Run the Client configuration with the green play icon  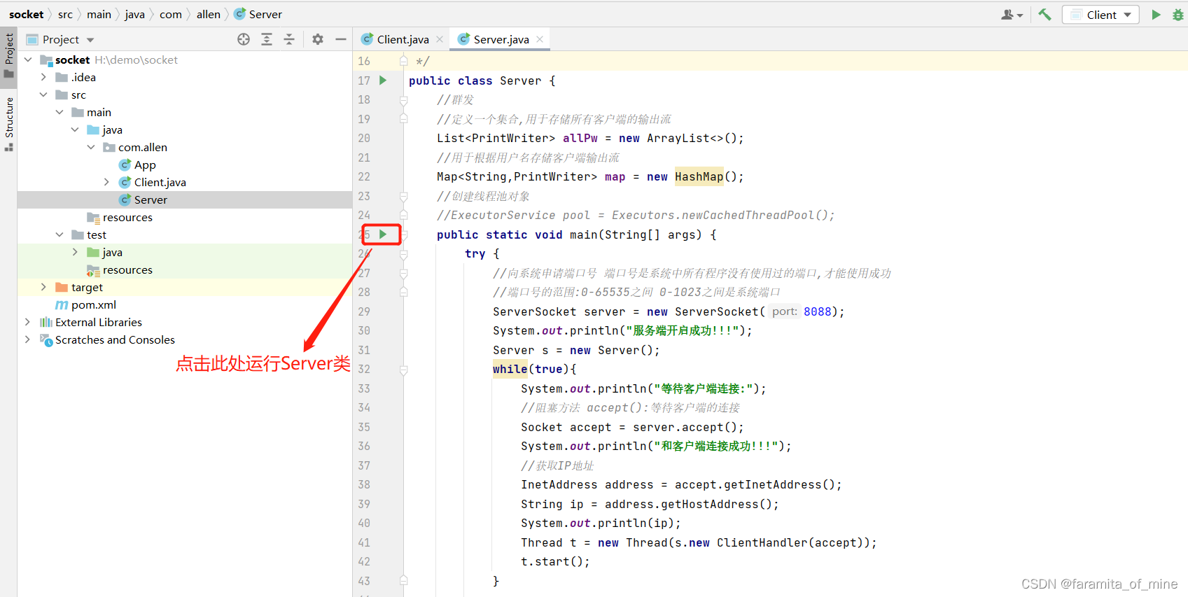(x=1156, y=15)
